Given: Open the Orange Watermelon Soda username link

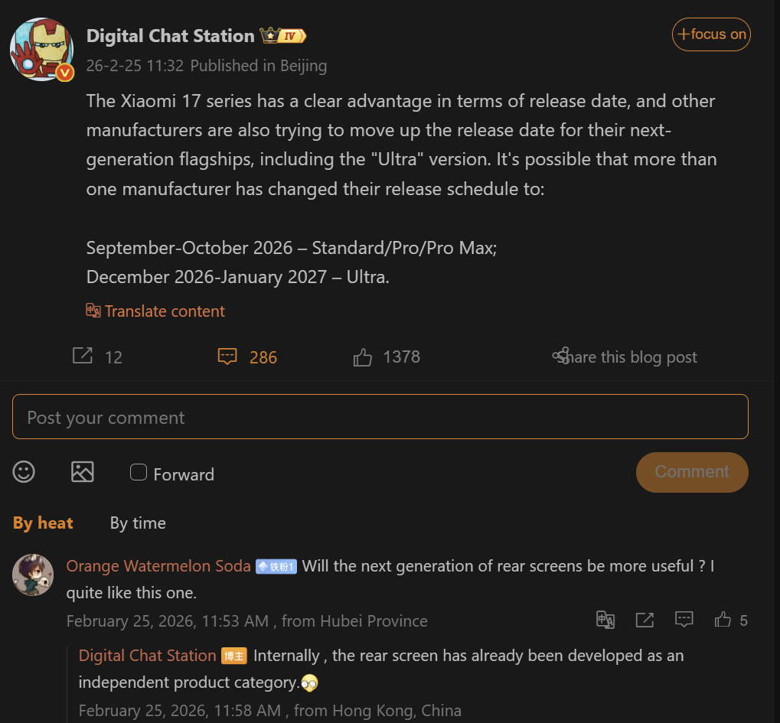Looking at the screenshot, I should click(x=158, y=566).
